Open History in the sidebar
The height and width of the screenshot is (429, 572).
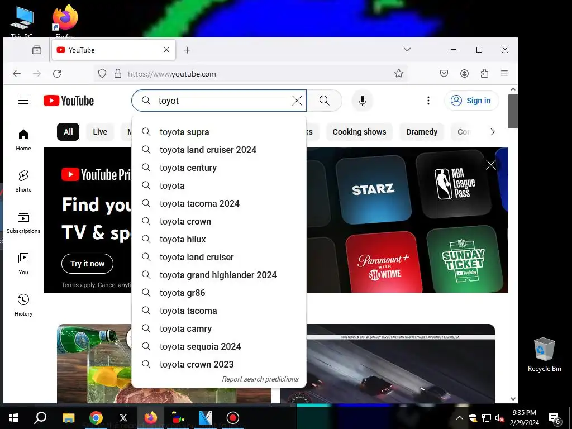(23, 305)
